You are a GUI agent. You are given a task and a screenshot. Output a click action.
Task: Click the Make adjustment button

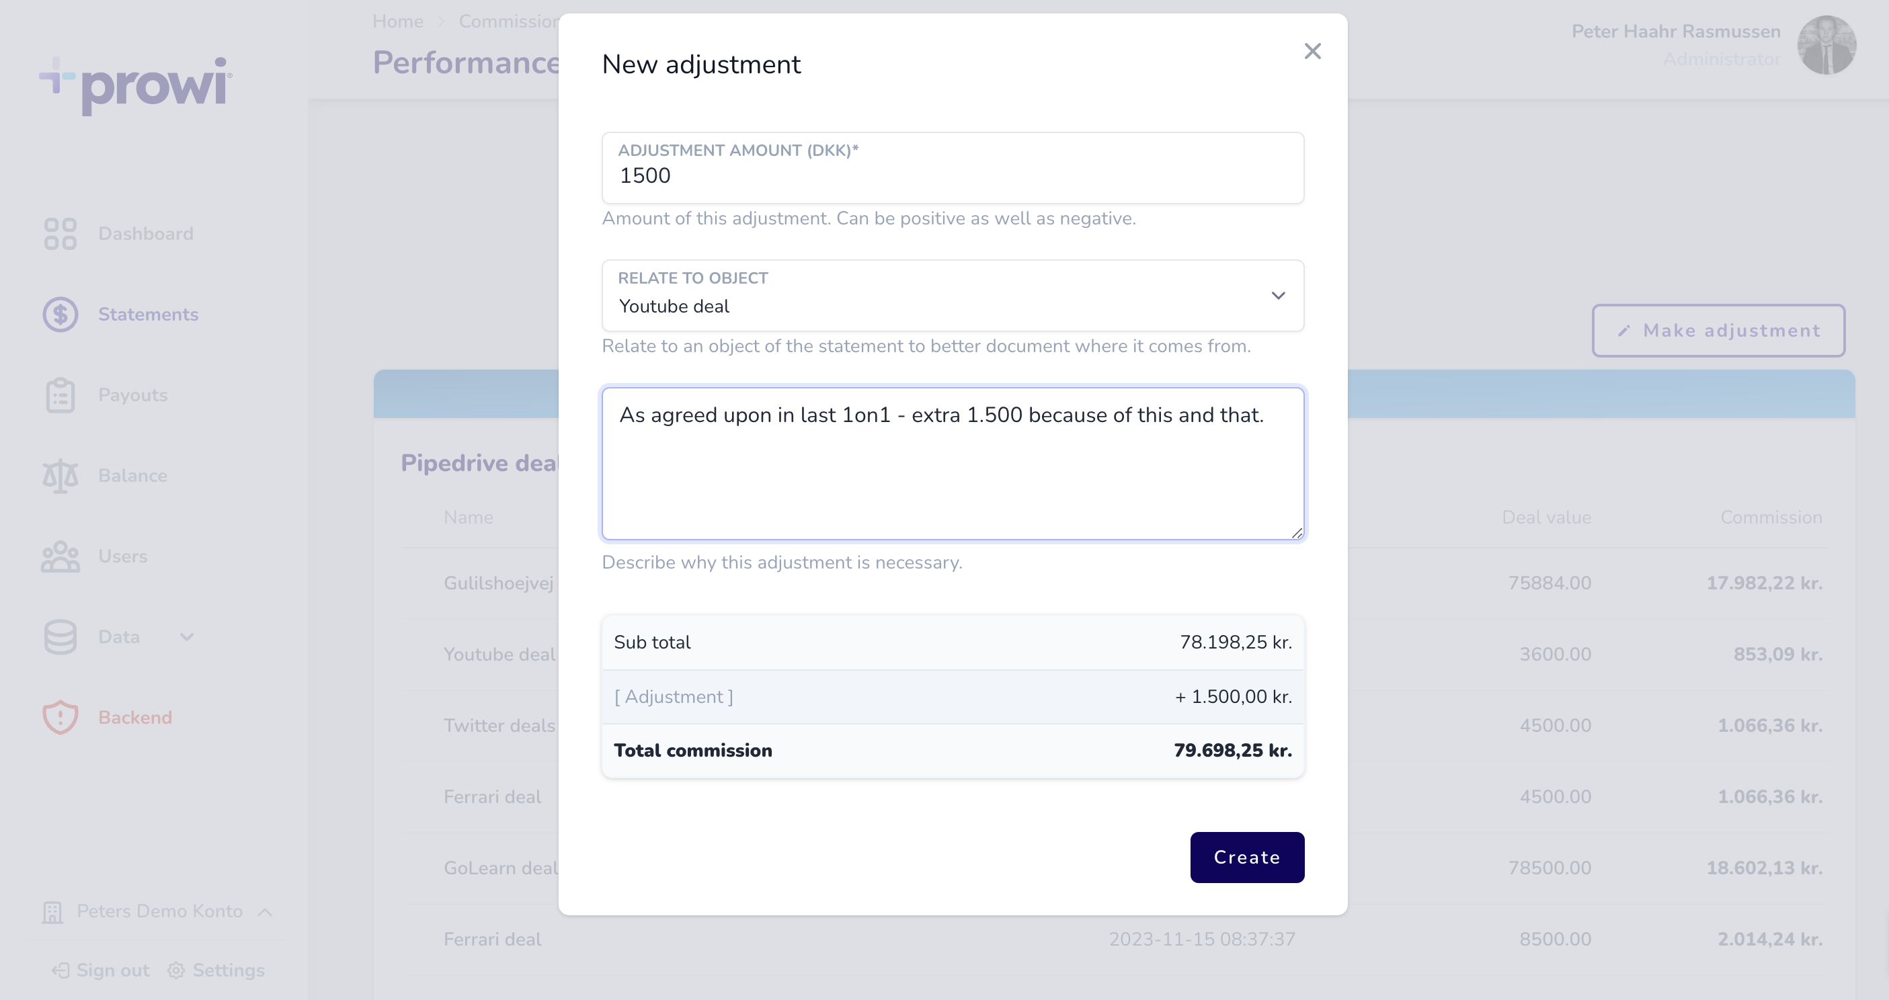tap(1718, 331)
